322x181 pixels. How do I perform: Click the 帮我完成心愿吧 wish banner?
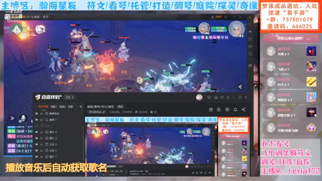coord(291,38)
